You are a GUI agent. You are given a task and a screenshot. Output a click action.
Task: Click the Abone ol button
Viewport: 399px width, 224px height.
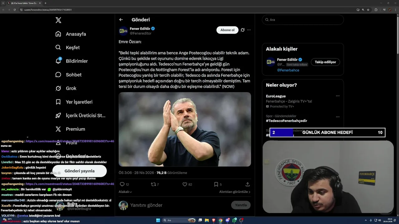click(227, 30)
